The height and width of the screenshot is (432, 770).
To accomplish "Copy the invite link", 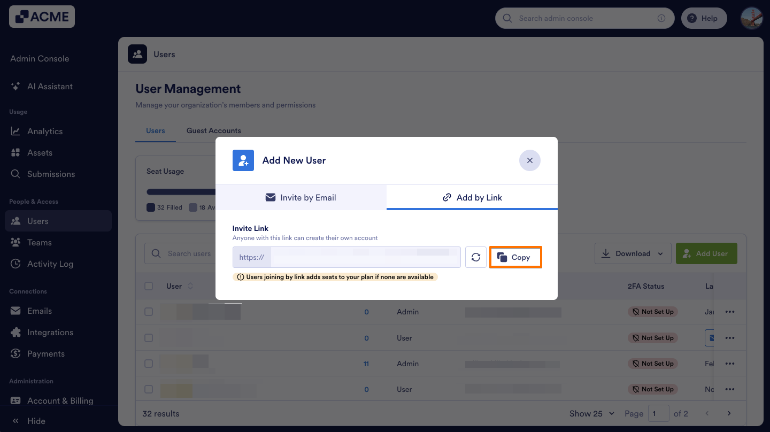I will 515,257.
